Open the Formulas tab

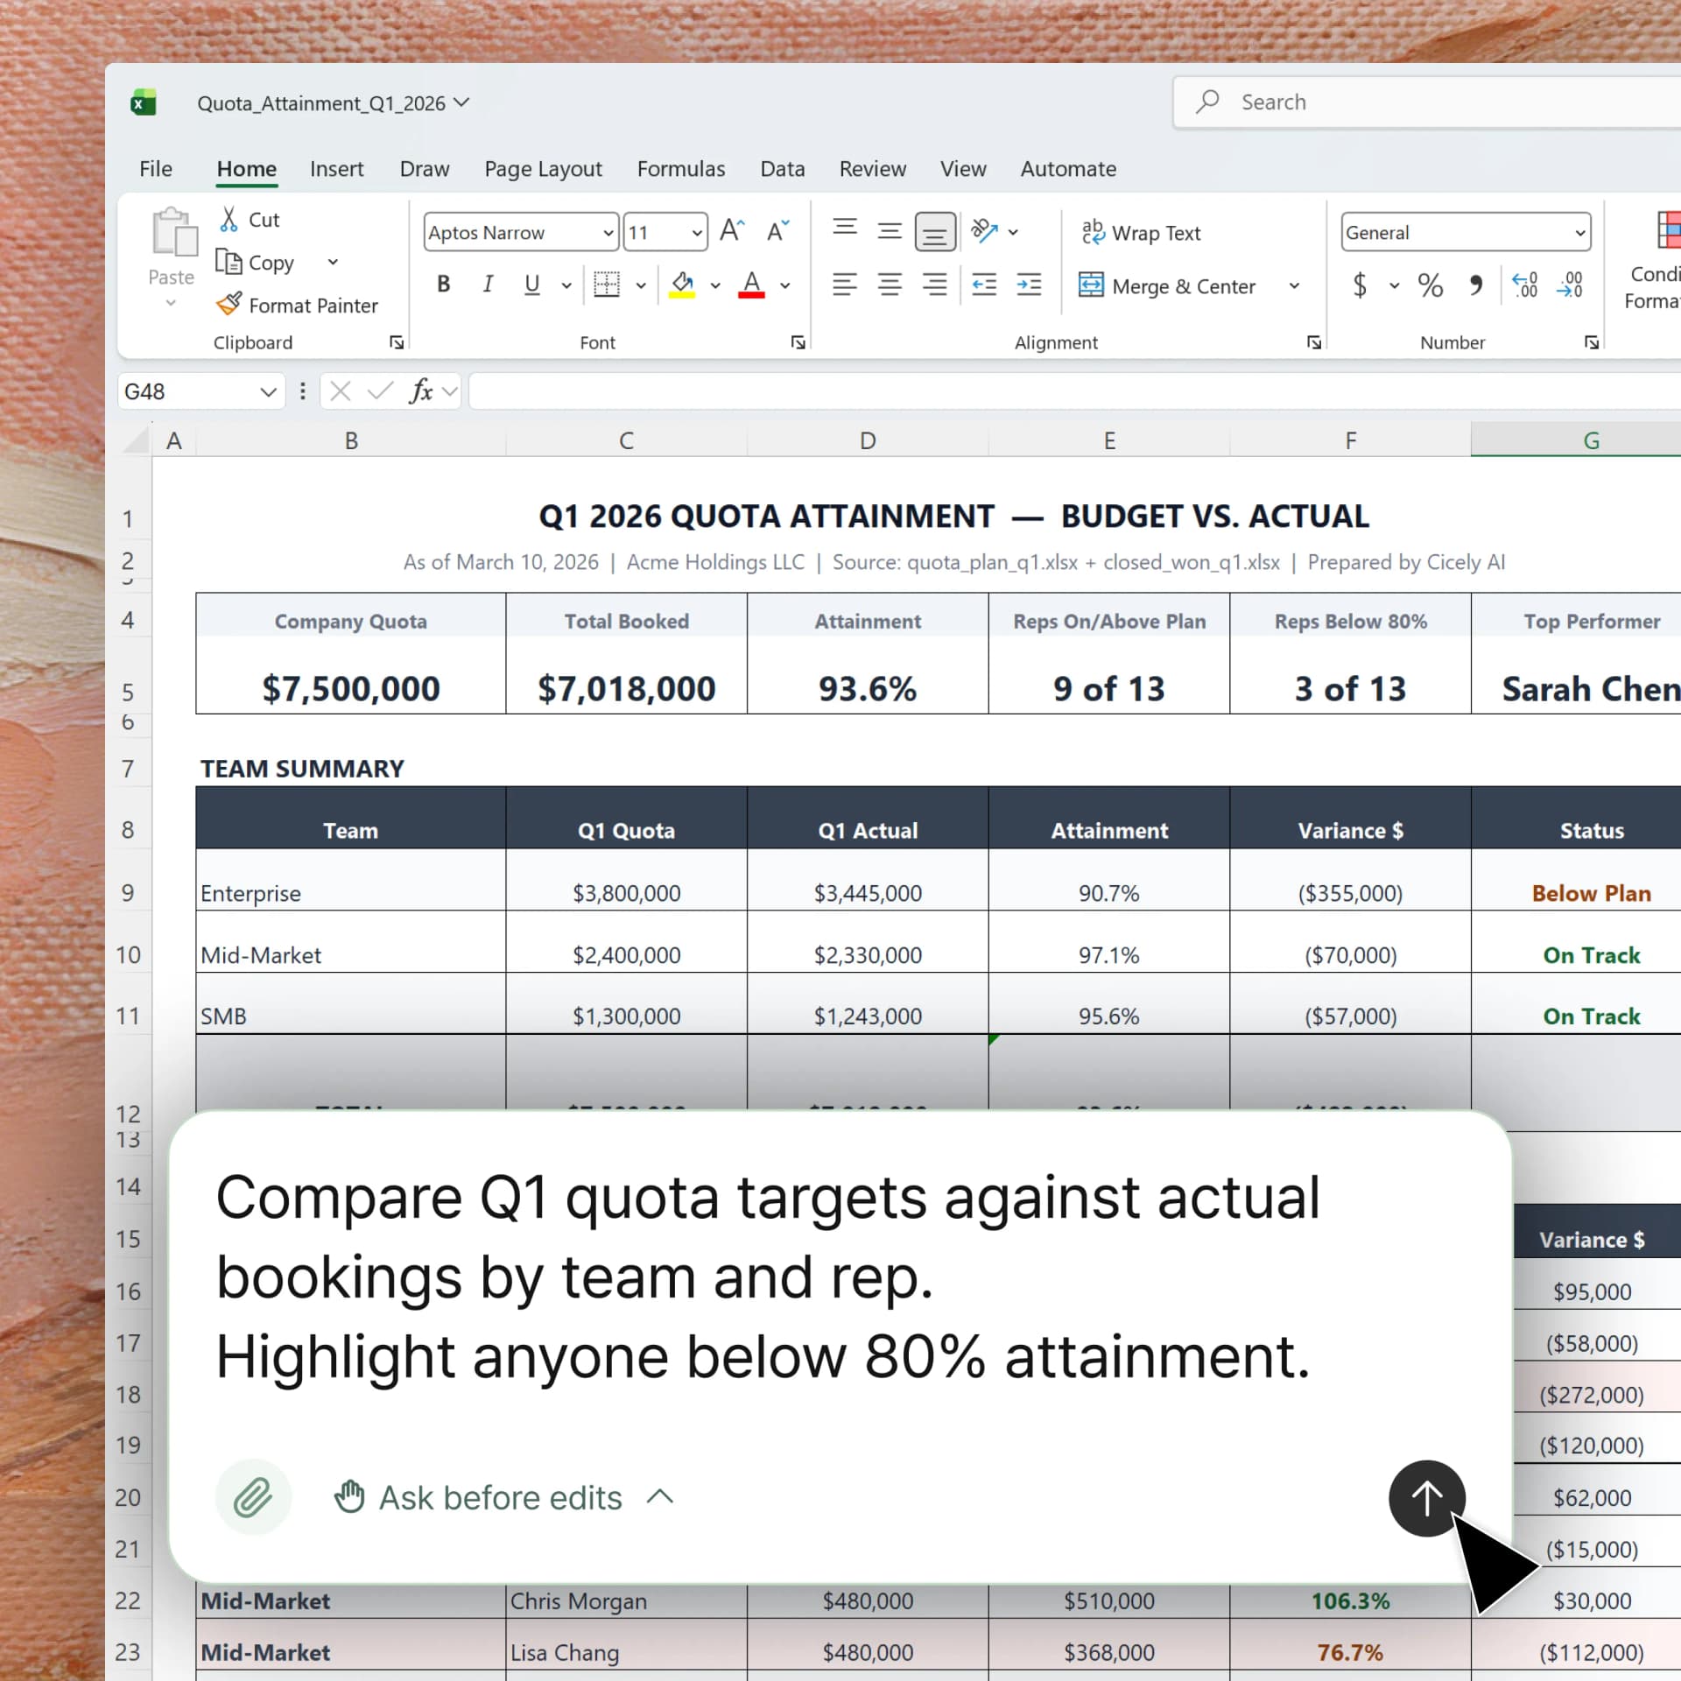point(680,169)
